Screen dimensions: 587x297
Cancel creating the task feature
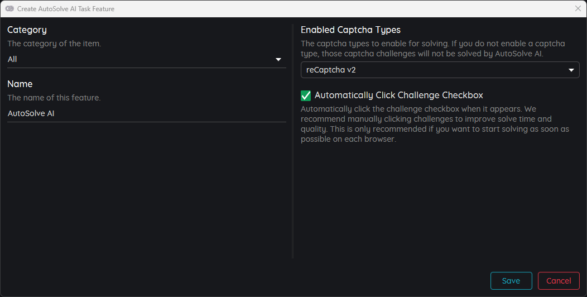[x=559, y=280]
